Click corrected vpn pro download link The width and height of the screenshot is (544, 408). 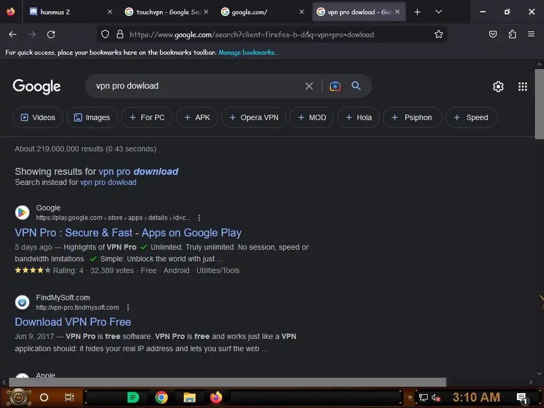[x=138, y=172]
